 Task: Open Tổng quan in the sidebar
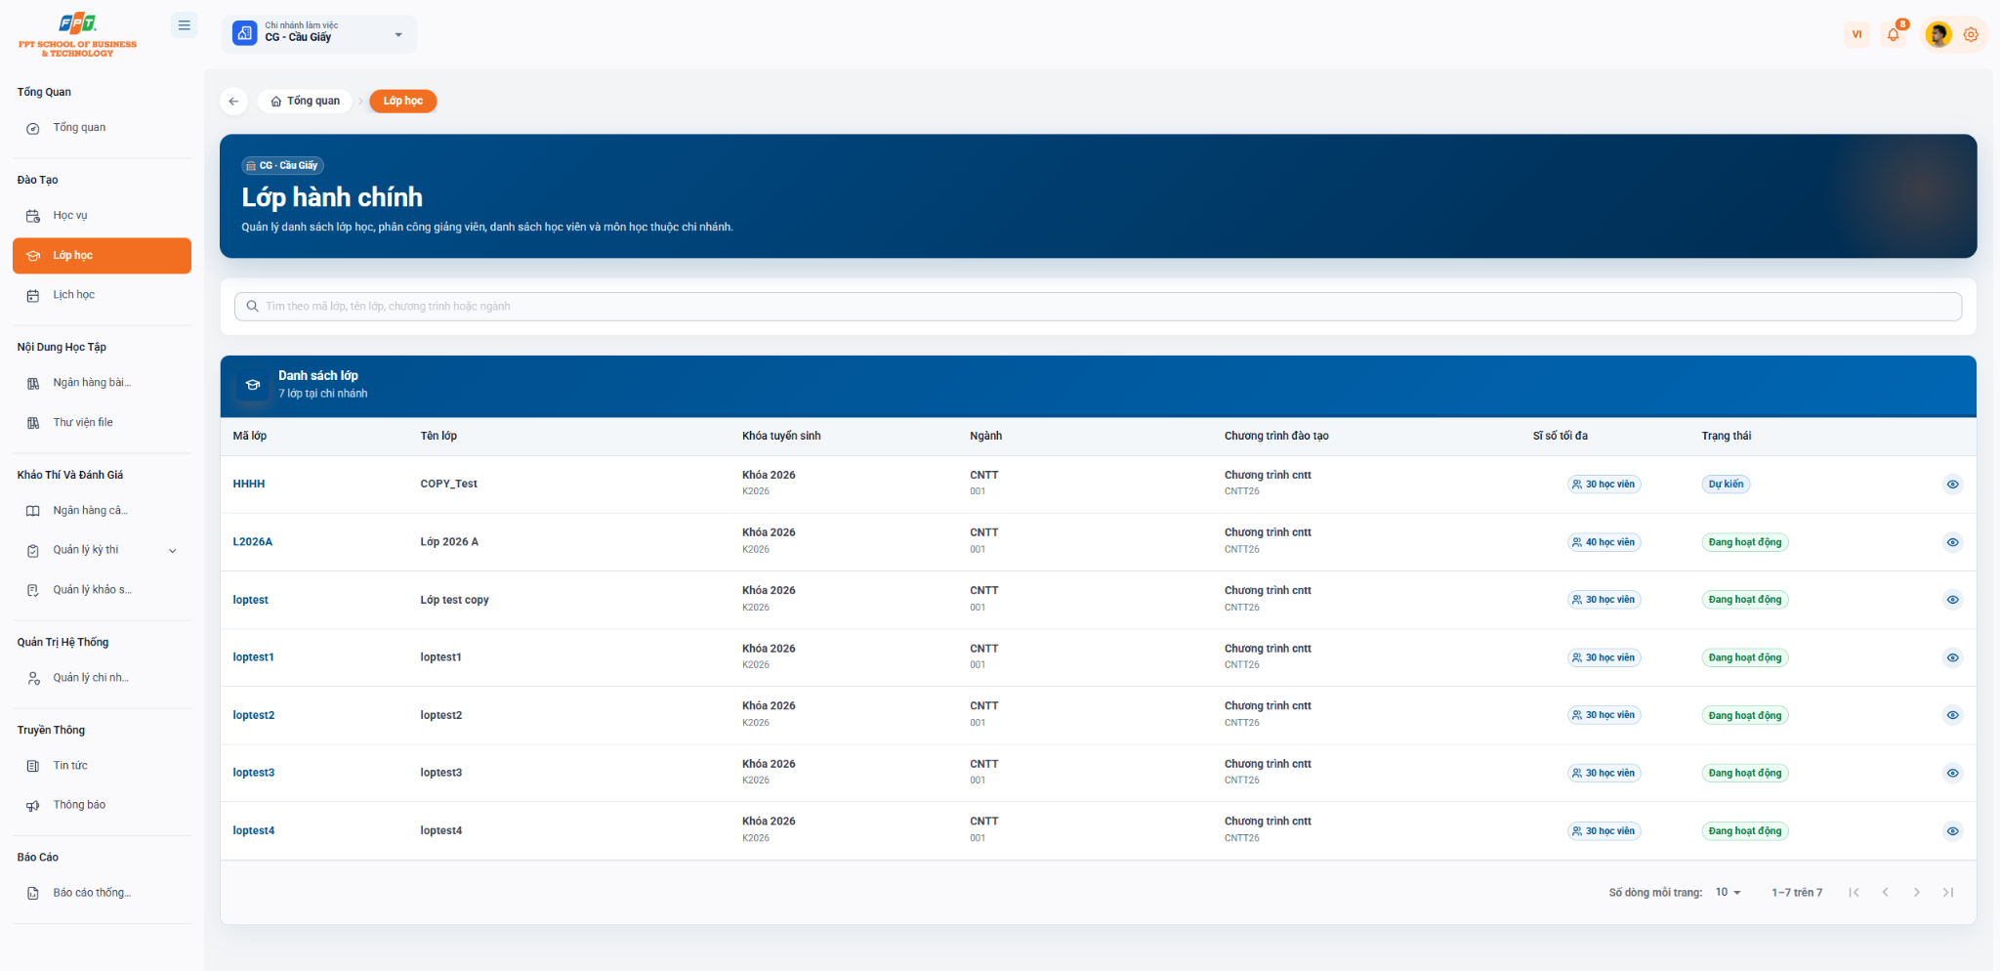pos(102,128)
